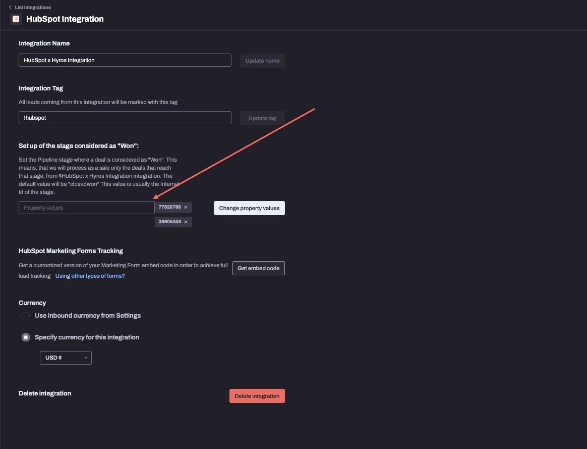This screenshot has width=587, height=449.
Task: Click the chevron on the USD dropdown
Action: [x=86, y=358]
